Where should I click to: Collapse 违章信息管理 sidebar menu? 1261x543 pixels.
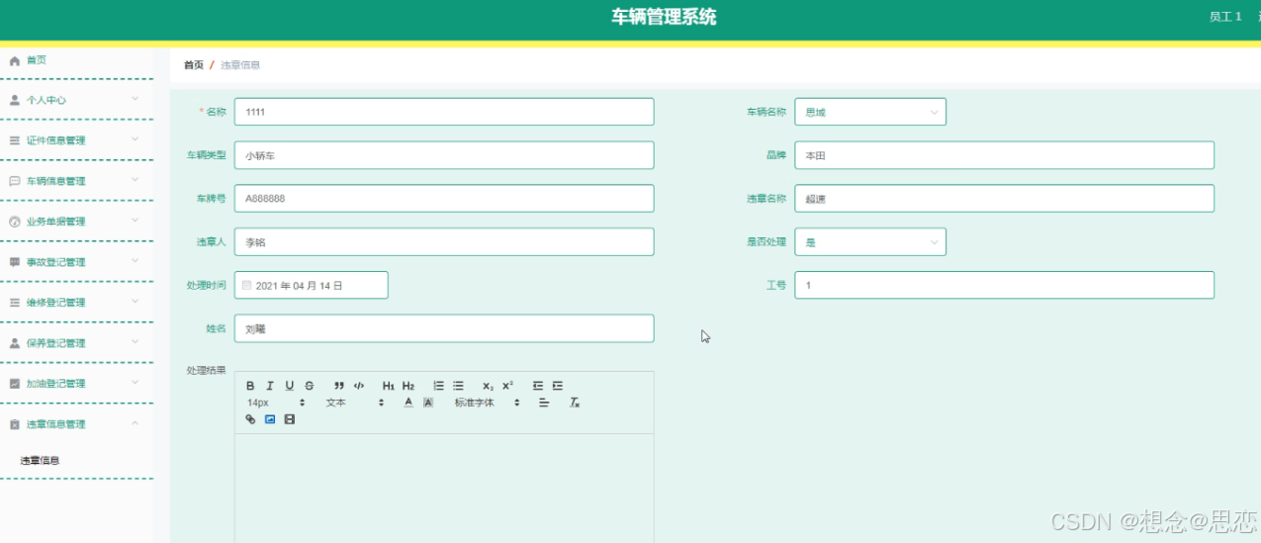[x=76, y=424]
